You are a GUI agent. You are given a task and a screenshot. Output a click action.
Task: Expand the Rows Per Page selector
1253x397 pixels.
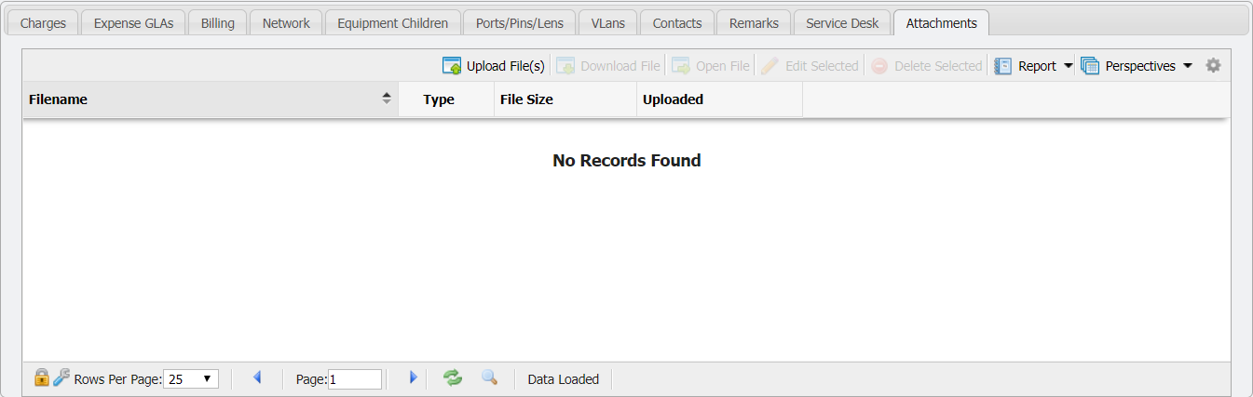(191, 379)
